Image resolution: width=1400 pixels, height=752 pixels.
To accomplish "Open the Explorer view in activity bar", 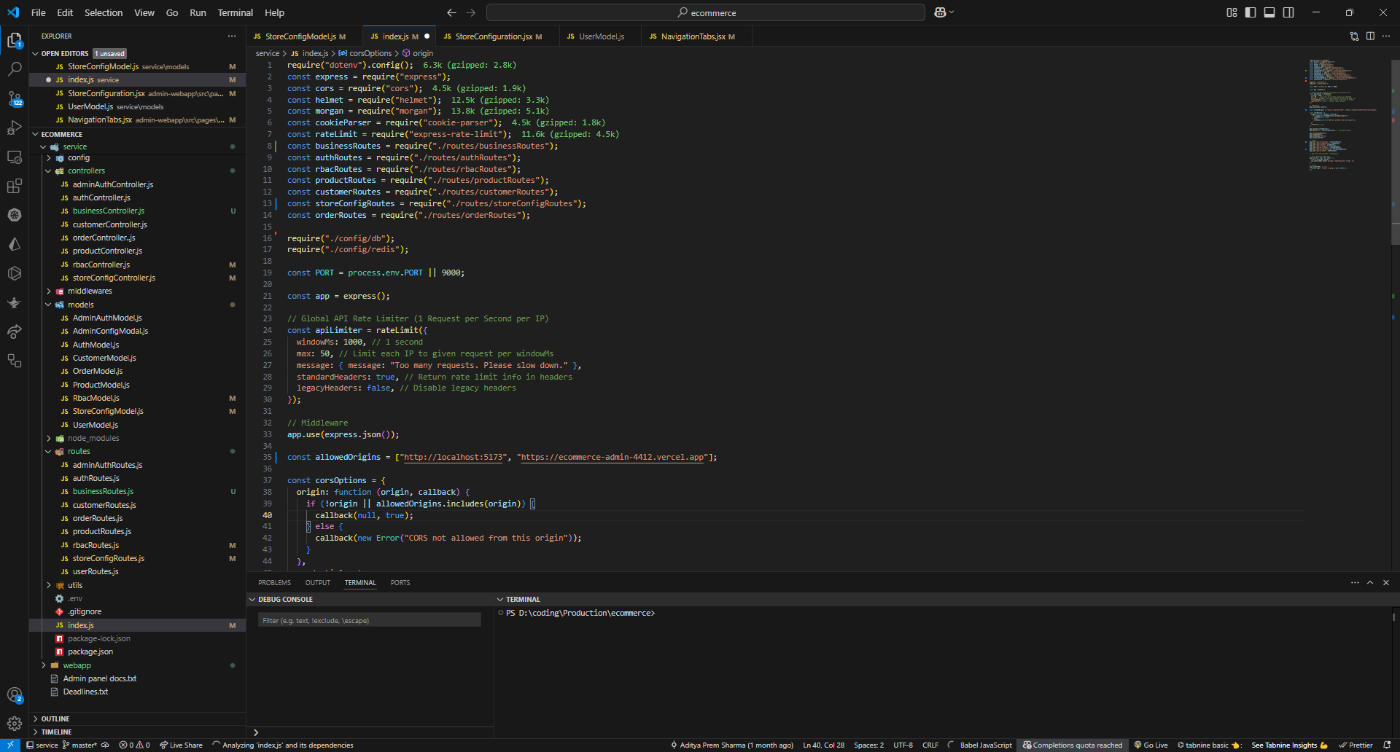I will coord(15,40).
